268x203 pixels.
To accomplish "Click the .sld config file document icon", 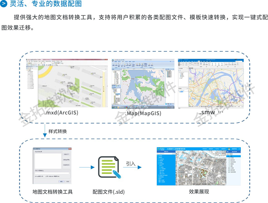I will 109,167.
